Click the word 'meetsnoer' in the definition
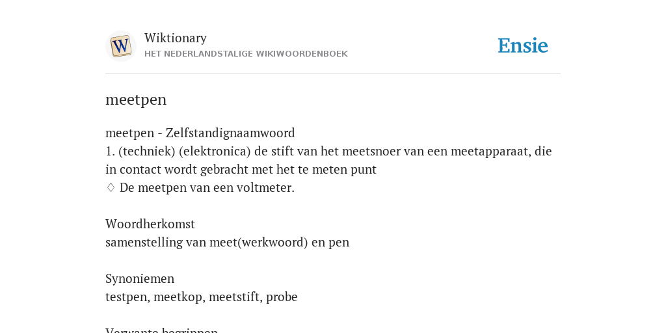 [369, 151]
